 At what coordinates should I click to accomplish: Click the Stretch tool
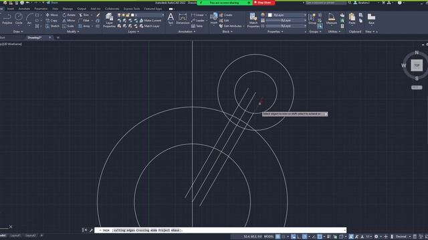(52, 26)
